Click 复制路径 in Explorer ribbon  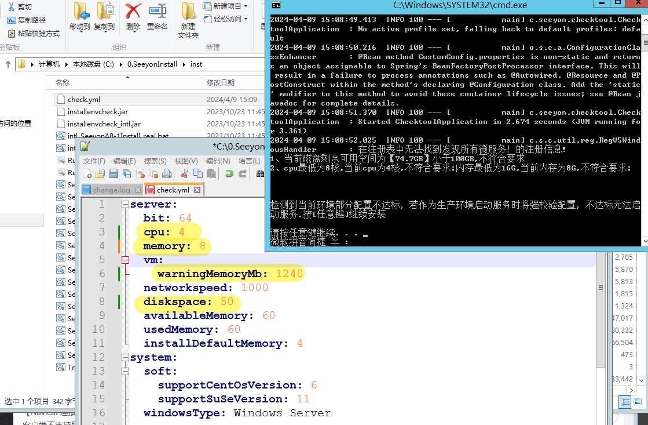point(27,20)
